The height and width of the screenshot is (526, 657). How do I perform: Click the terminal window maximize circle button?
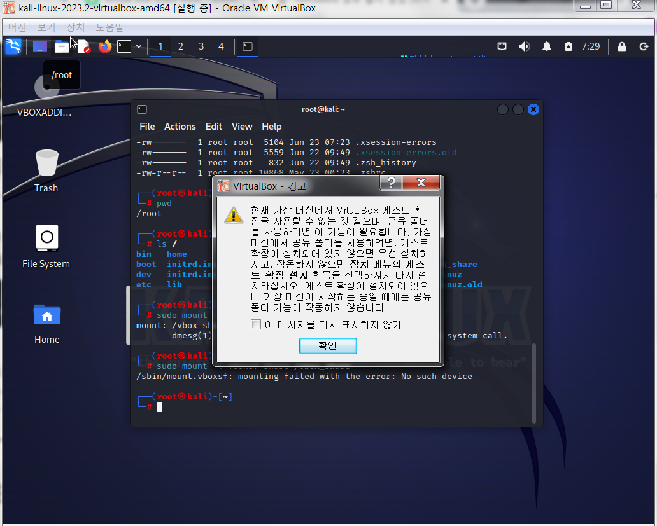(518, 109)
